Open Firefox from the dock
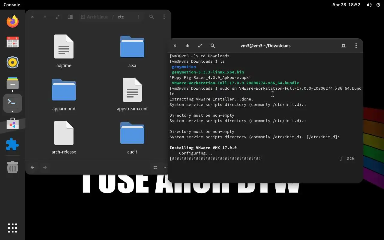The width and height of the screenshot is (384, 240). (x=13, y=22)
